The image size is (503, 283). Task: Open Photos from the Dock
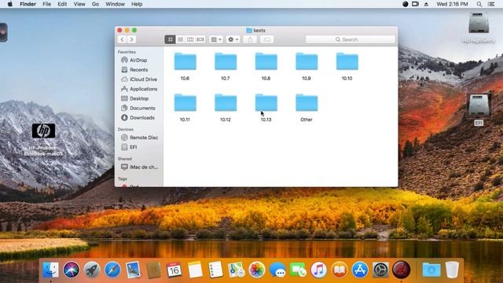(x=257, y=270)
